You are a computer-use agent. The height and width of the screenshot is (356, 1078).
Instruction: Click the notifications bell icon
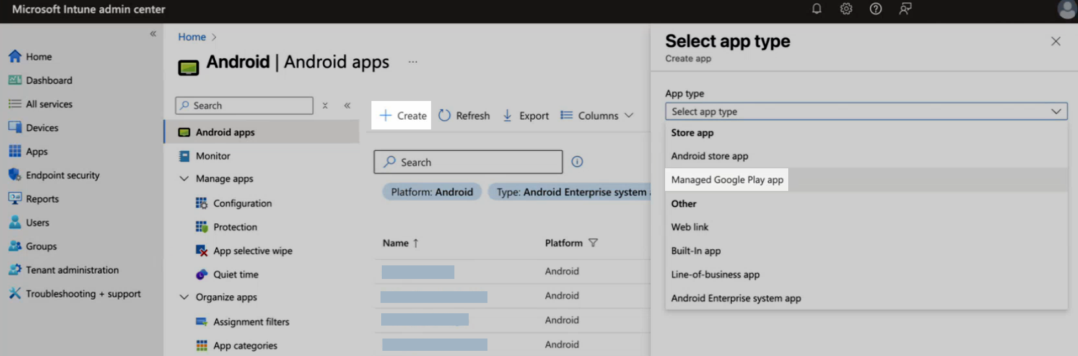(x=817, y=8)
